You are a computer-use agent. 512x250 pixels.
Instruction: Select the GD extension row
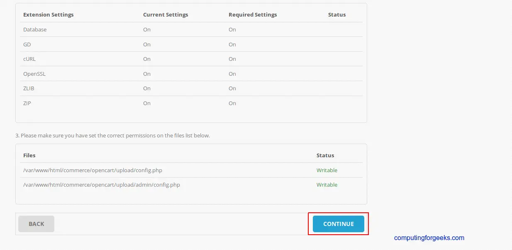27,44
